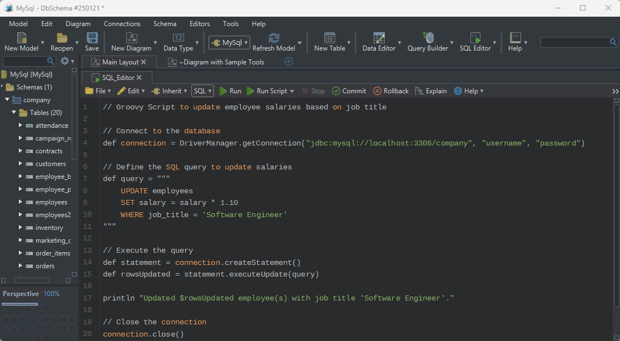Open the Schema menu
This screenshot has width=620, height=341.
[165, 24]
